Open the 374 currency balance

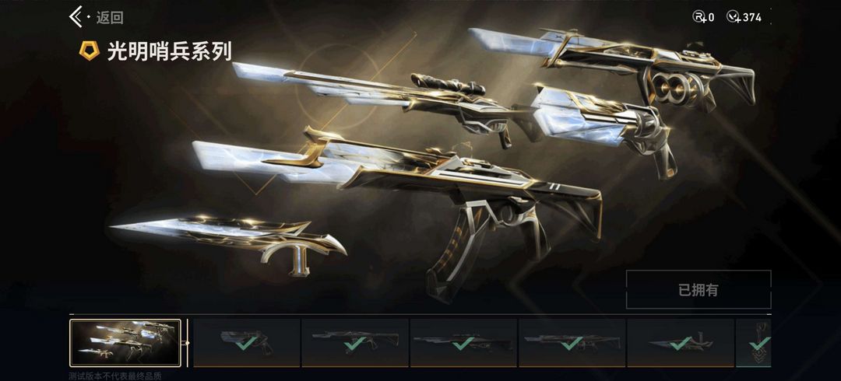[x=752, y=18]
